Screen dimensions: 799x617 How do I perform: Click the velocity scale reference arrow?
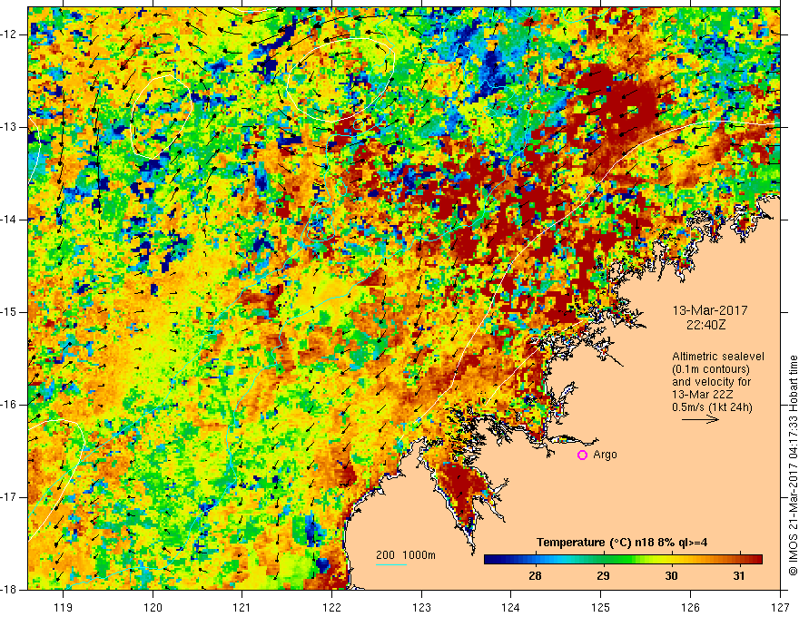pyautogui.click(x=700, y=420)
